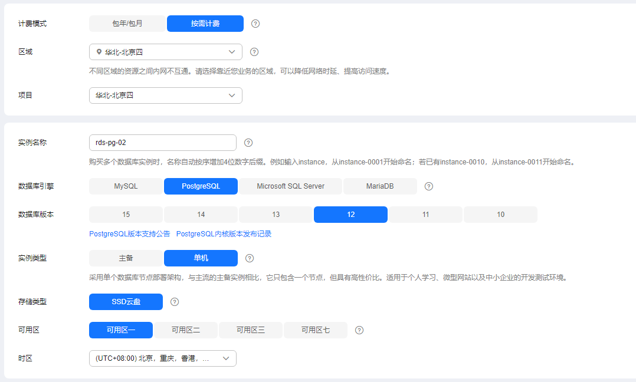Choose 可用区二 availability zone
This screenshot has height=382, width=636.
click(x=186, y=330)
